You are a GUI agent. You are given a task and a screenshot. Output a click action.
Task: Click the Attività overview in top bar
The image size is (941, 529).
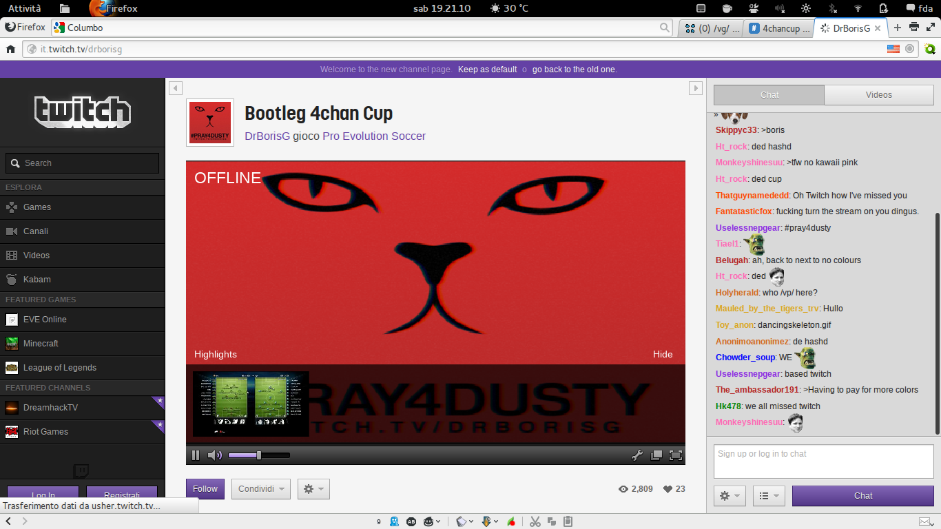[24, 8]
